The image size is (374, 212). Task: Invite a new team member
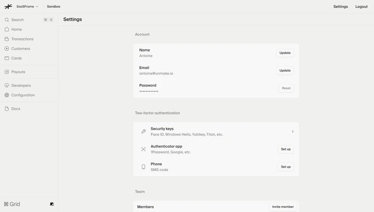pos(283,207)
